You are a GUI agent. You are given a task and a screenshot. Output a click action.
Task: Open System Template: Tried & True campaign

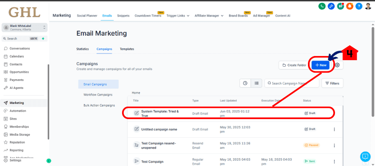pyautogui.click(x=160, y=113)
